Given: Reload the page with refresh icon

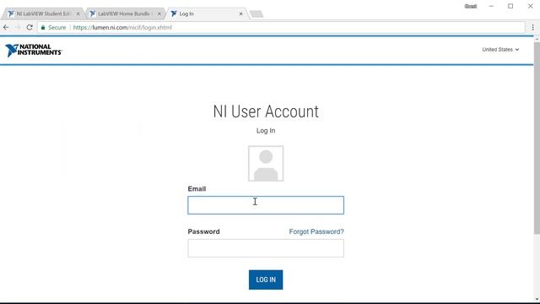Looking at the screenshot, I should [x=30, y=27].
